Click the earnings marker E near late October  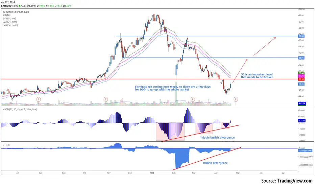click(x=106, y=99)
